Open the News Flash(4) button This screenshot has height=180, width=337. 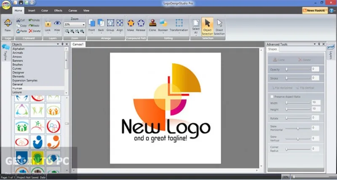click(315, 10)
